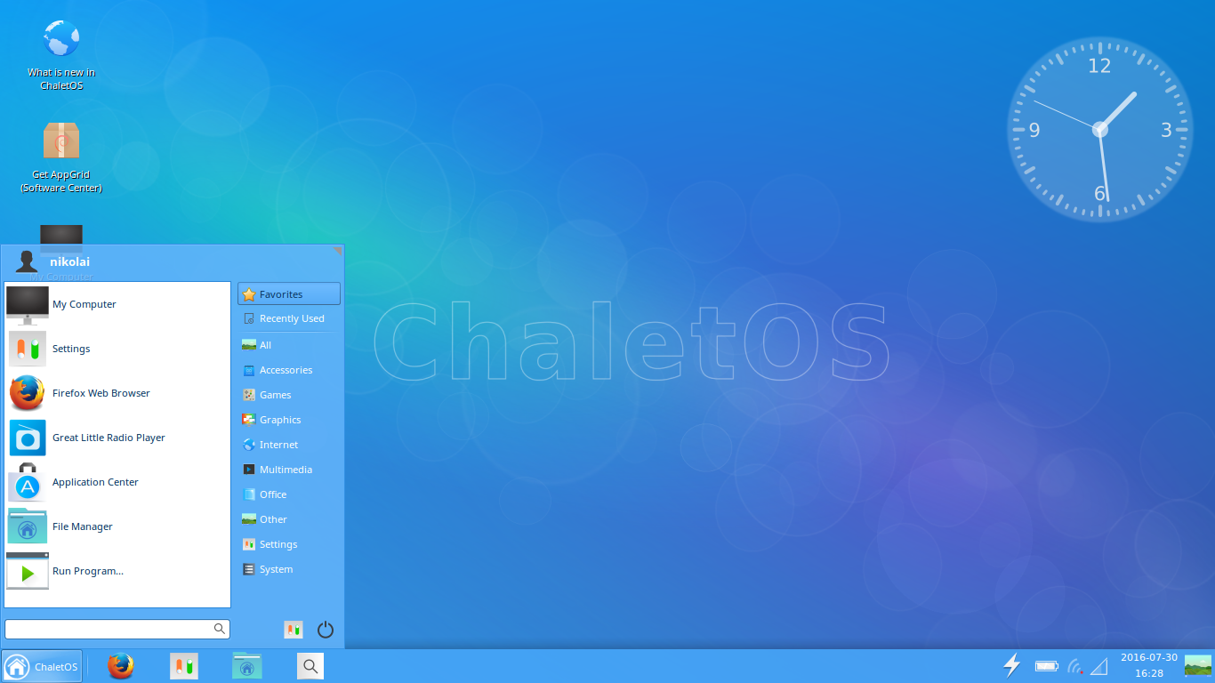Viewport: 1215px width, 683px height.
Task: Open the File Manager taskbar icon
Action: [x=247, y=666]
